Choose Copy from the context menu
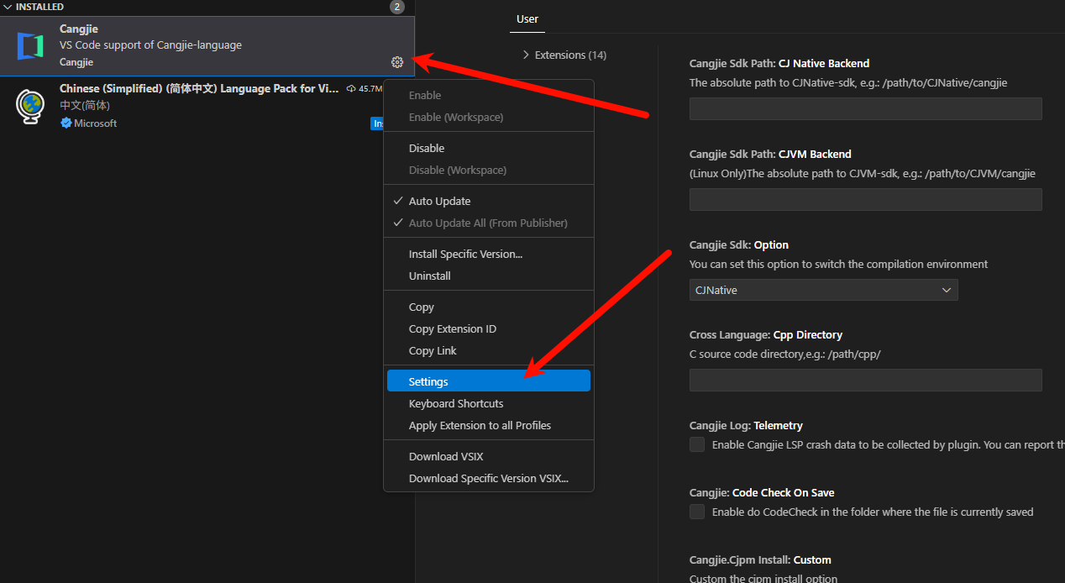Viewport: 1065px width, 583px height. click(x=489, y=307)
